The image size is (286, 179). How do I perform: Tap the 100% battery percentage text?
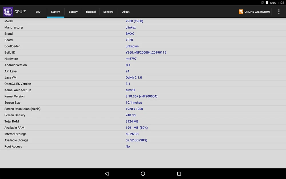pyautogui.click(x=273, y=3)
